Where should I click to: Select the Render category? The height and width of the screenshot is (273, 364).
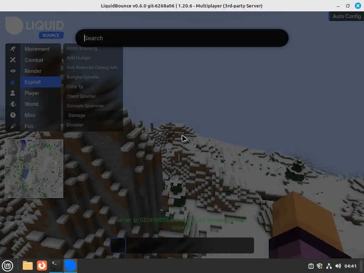pyautogui.click(x=41, y=71)
